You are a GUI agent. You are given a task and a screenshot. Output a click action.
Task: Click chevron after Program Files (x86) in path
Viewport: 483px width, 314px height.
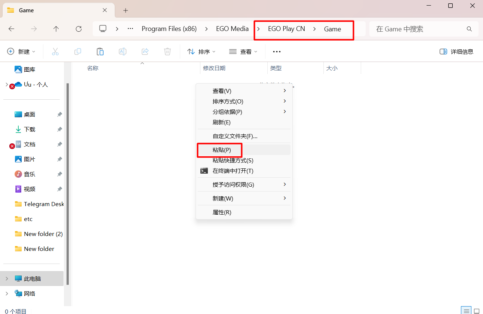(206, 29)
